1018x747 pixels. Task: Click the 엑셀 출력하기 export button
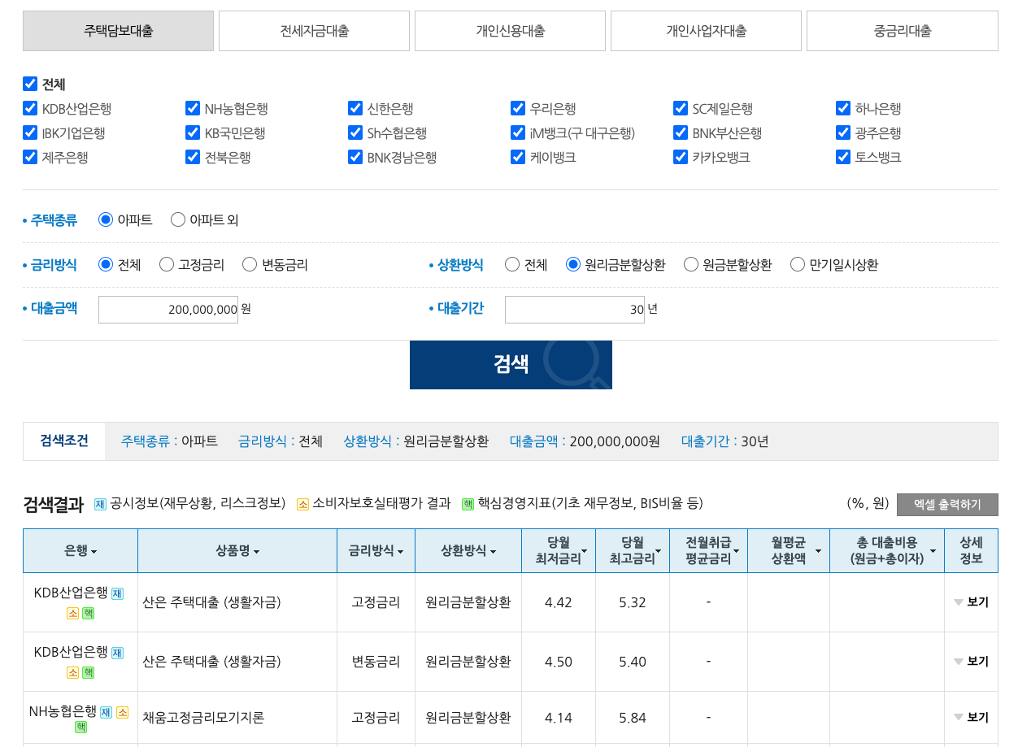(947, 503)
